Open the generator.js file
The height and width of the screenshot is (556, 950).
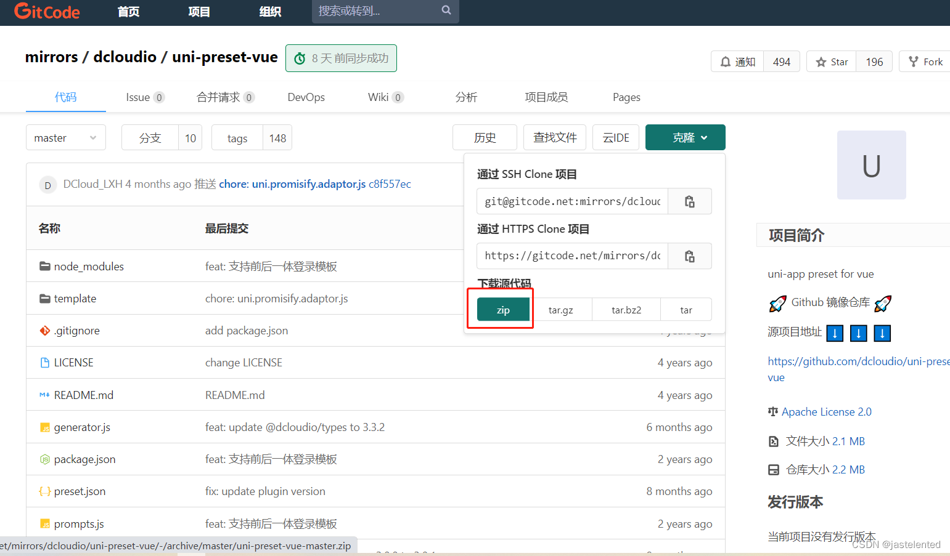82,427
